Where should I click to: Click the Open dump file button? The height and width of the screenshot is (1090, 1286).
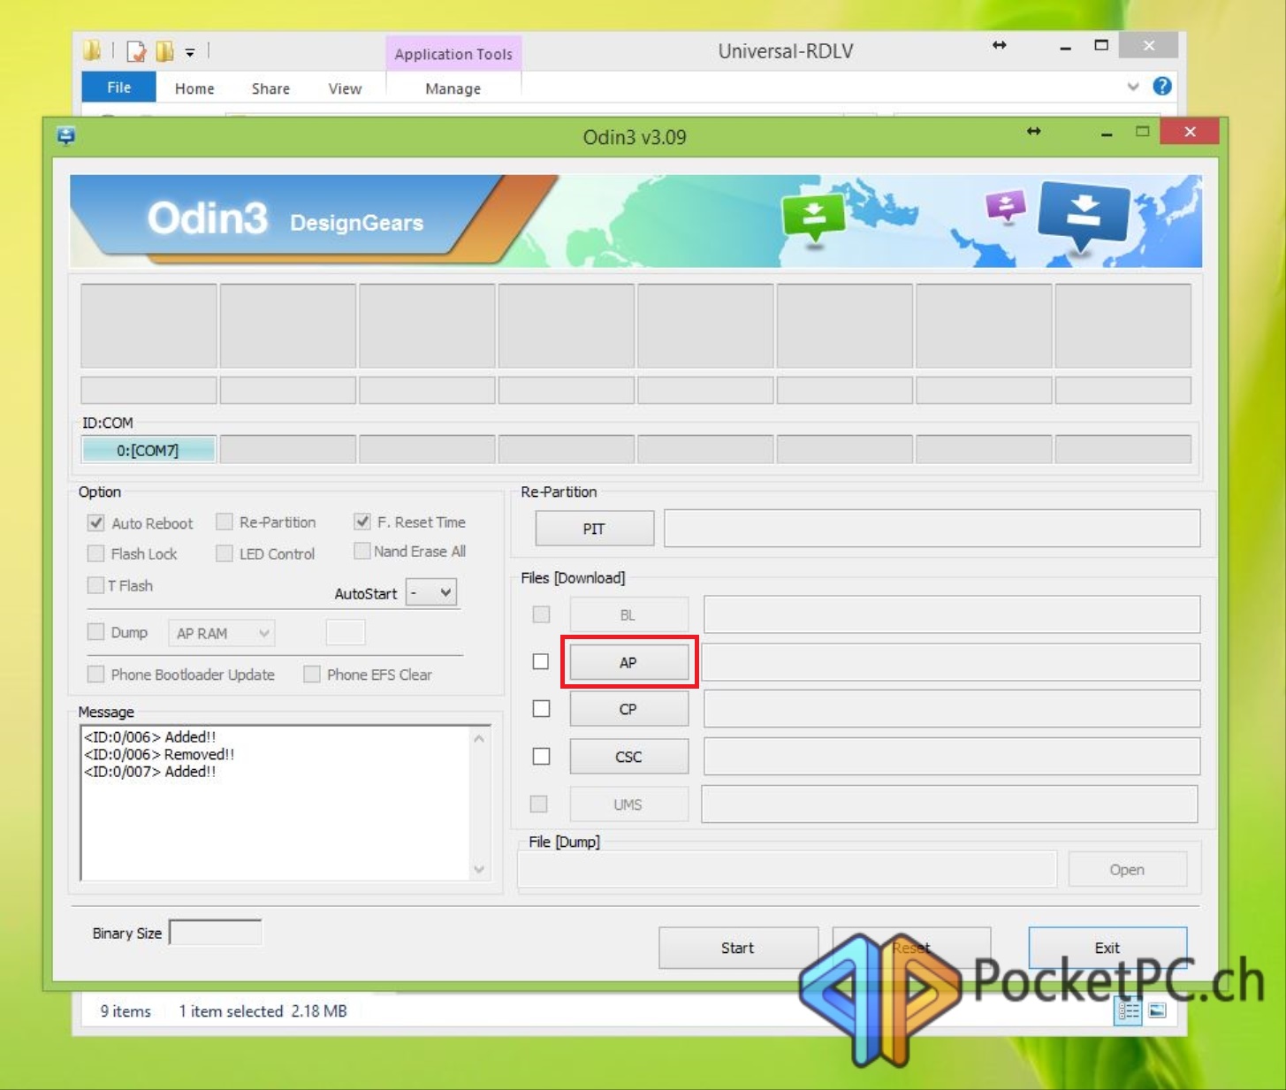point(1127,869)
